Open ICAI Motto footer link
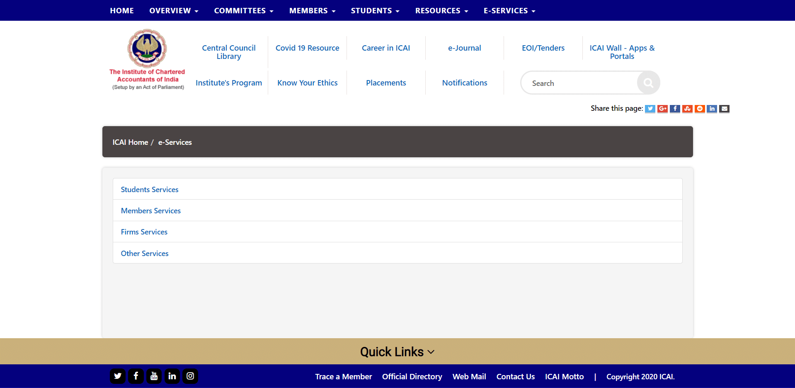795x388 pixels. point(564,376)
